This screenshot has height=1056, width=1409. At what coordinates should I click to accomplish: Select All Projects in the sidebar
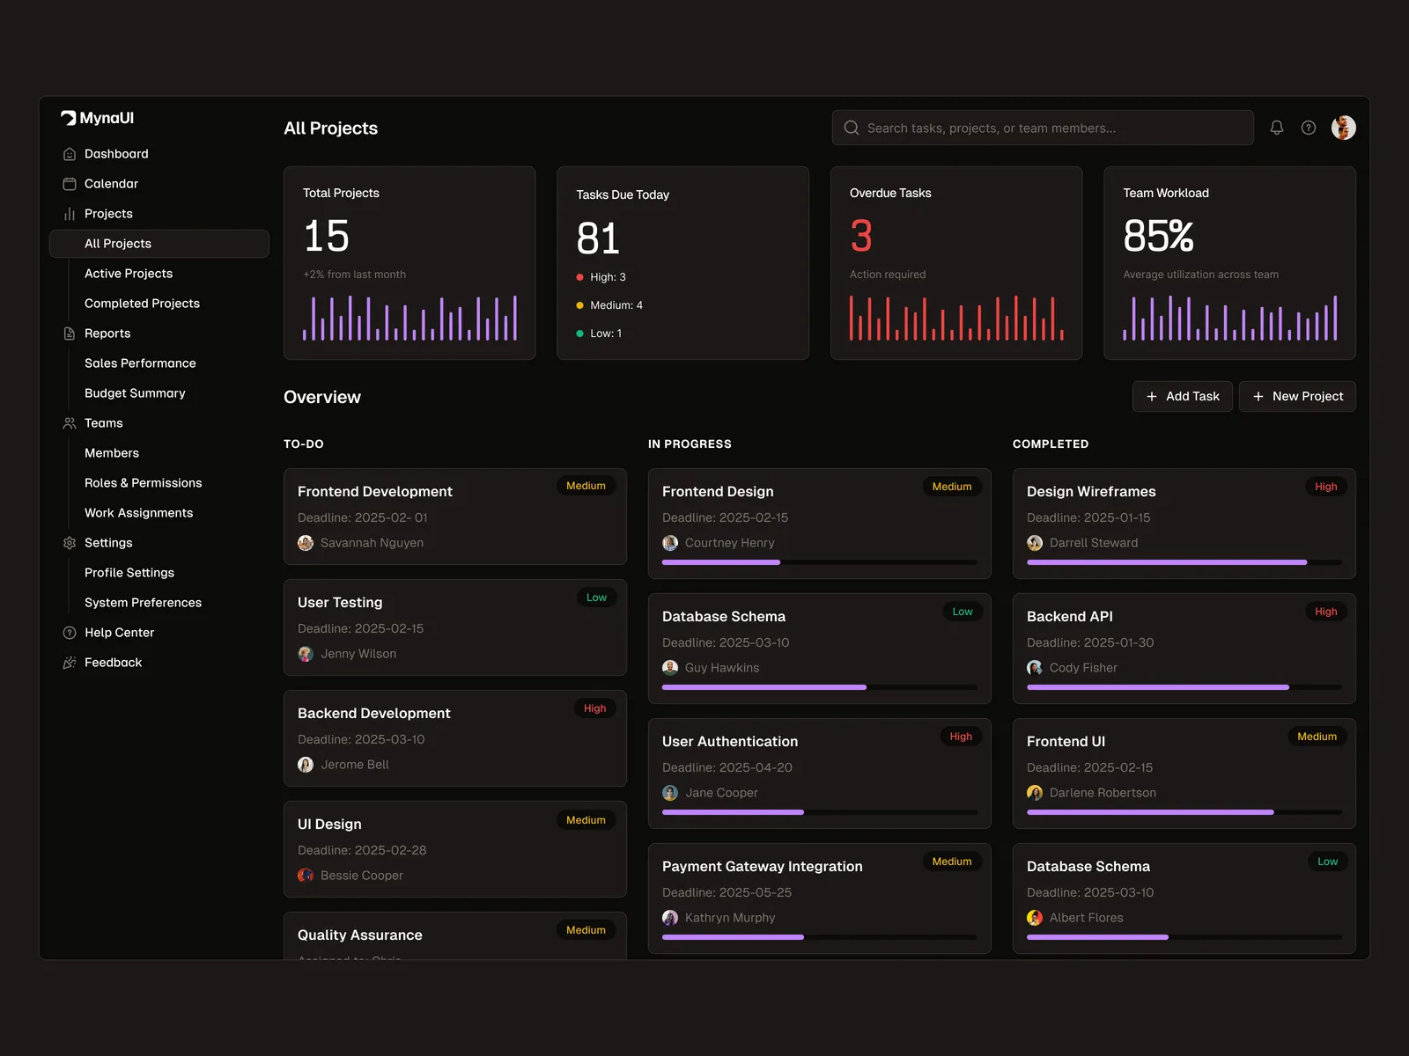coord(118,244)
